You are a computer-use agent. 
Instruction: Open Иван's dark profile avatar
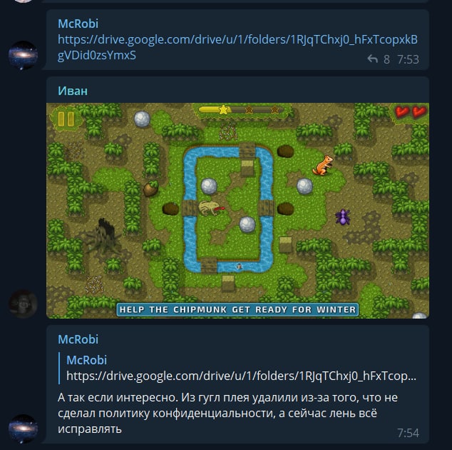tap(23, 304)
